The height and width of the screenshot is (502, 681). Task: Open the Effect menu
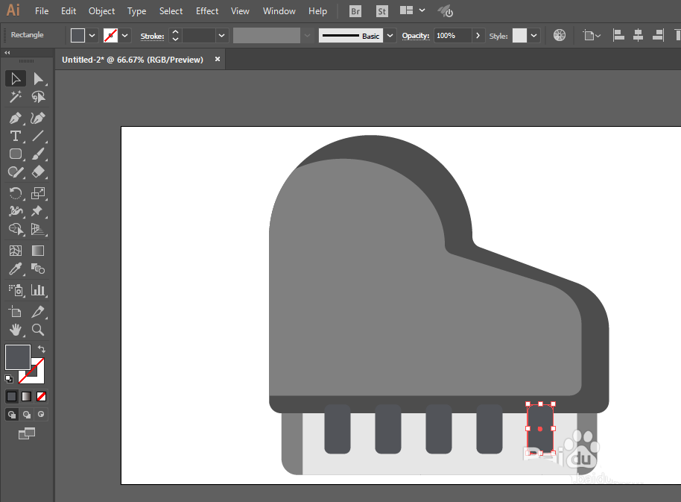tap(207, 11)
